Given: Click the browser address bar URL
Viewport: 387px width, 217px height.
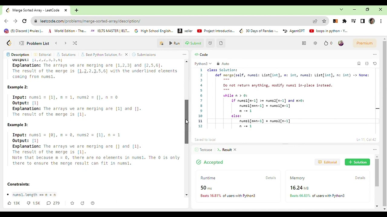Looking at the screenshot, I should tap(90, 21).
